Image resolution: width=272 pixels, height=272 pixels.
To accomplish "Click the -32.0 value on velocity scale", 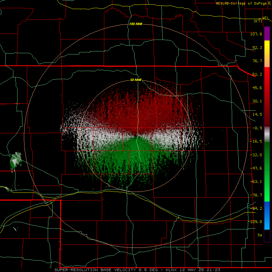I will coord(256,155).
